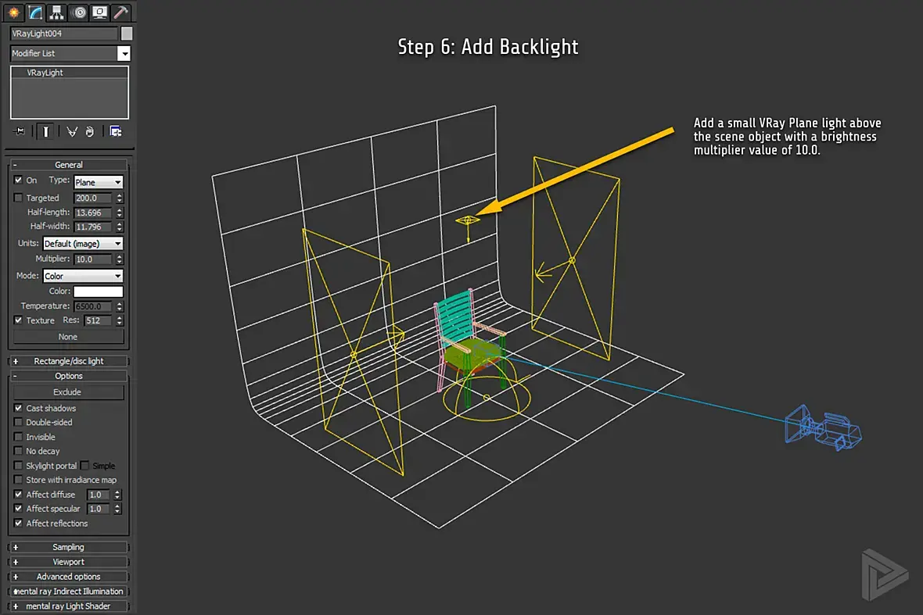Screen dimensions: 923x615
Task: Click the Pin Stack icon
Action: [20, 131]
